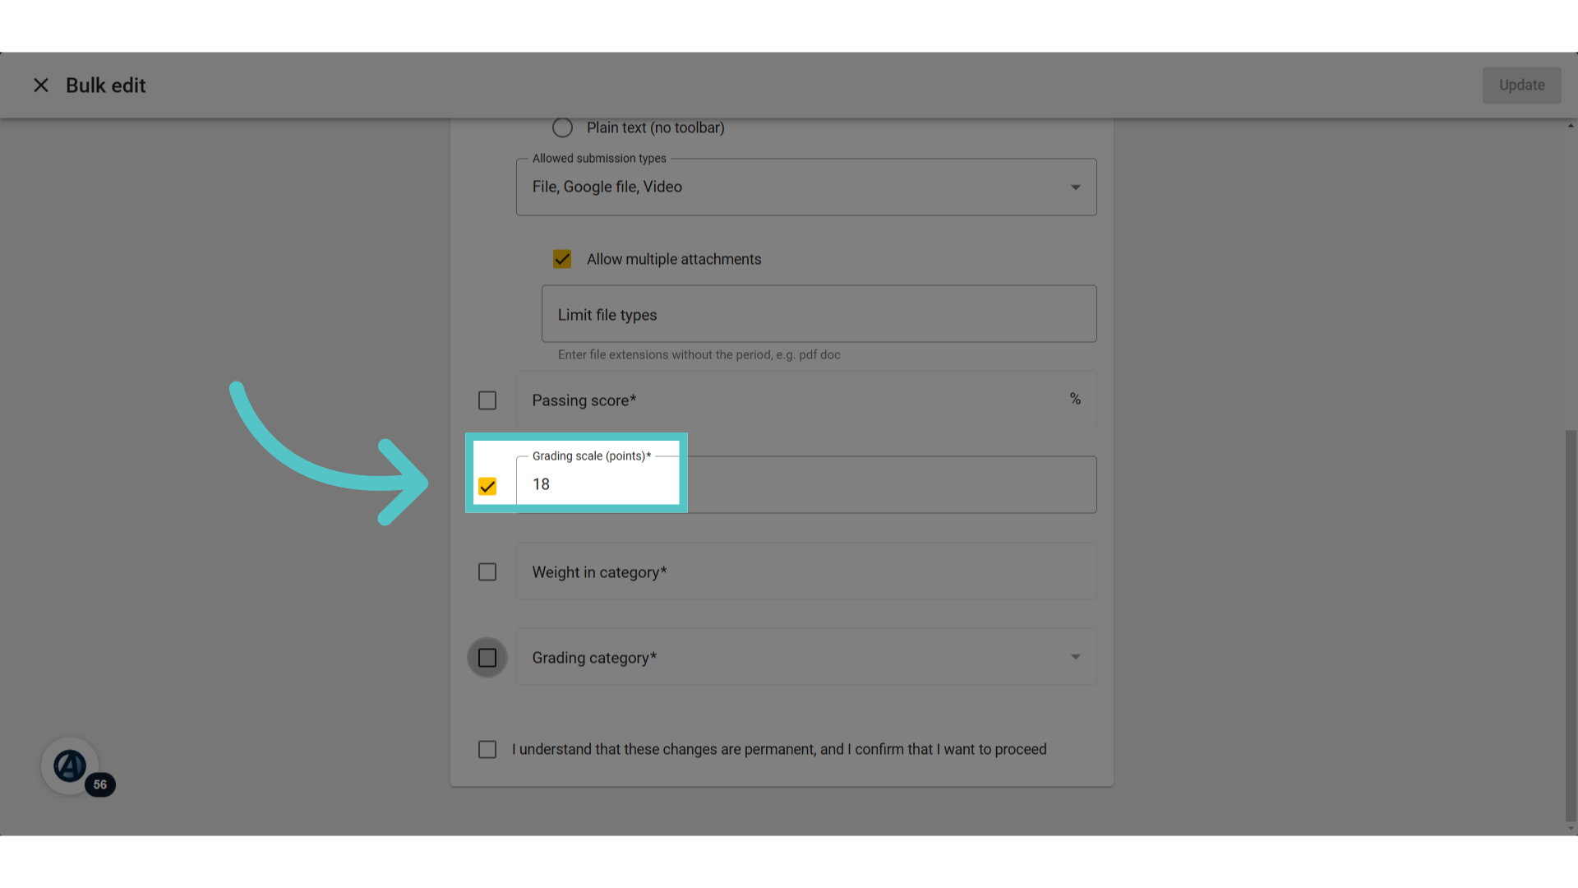Click the Weight in category field

pos(806,571)
